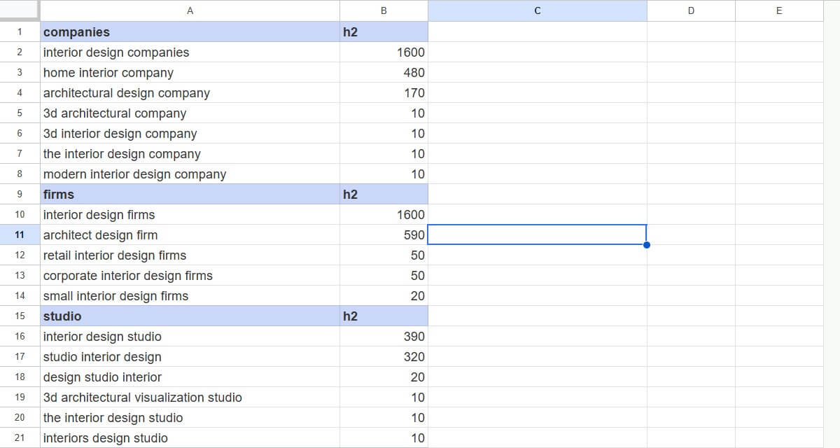Click 'interiors design studio' cell

tap(190, 437)
